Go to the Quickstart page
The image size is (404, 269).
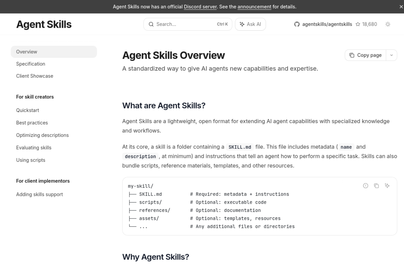click(x=28, y=110)
